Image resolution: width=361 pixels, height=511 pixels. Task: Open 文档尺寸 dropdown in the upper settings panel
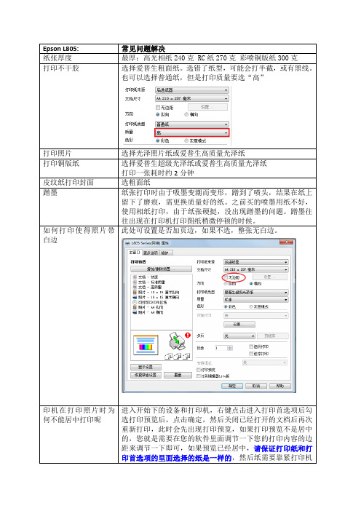pyautogui.click(x=192, y=98)
